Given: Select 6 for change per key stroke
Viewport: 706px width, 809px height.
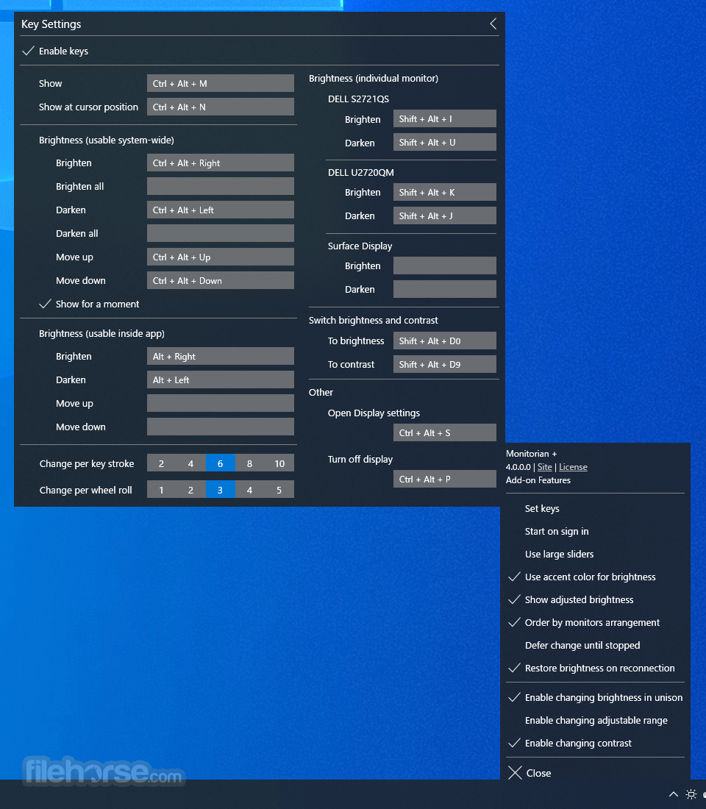Looking at the screenshot, I should coord(221,463).
